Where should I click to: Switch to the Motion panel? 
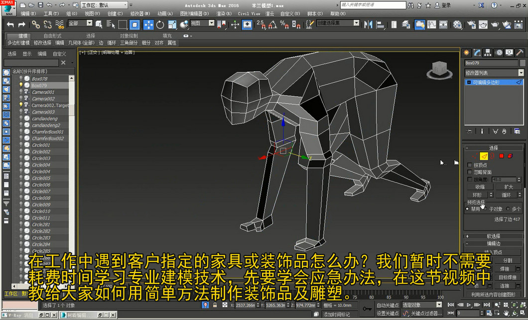pyautogui.click(x=499, y=52)
